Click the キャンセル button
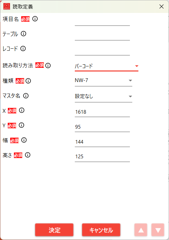Screen dimensions: 169x240 pos(101,230)
